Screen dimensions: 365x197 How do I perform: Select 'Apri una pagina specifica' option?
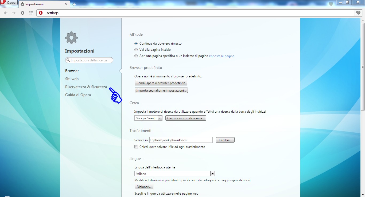pyautogui.click(x=136, y=56)
